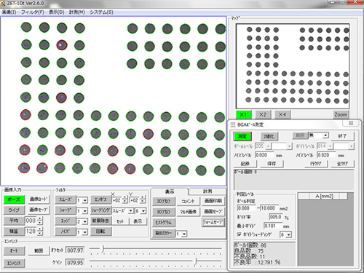Switch to the 計測 tab beside 表示 tab

[x=207, y=191]
